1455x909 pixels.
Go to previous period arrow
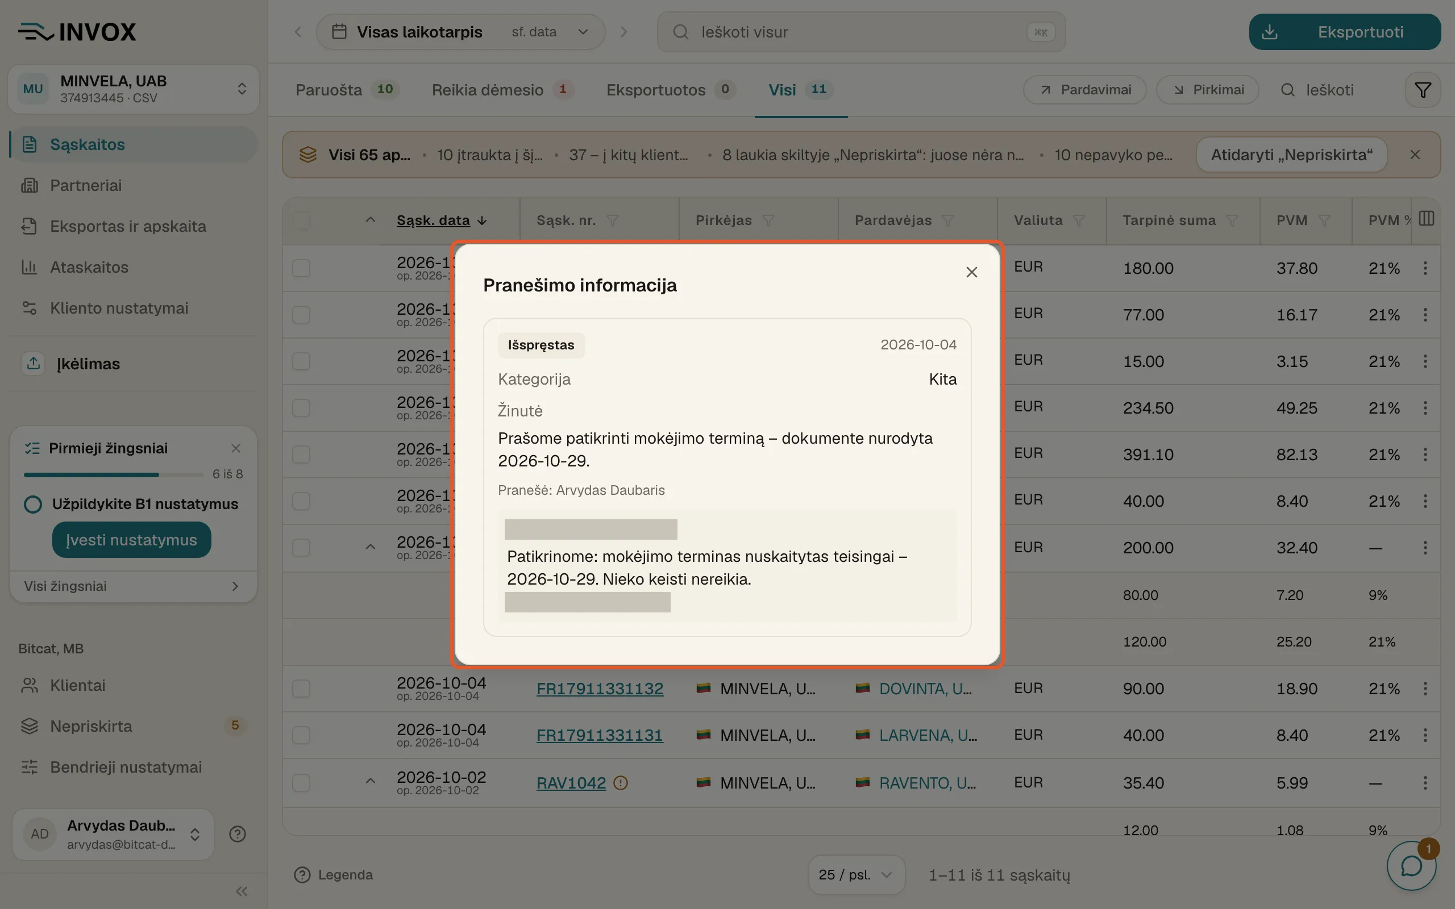tap(298, 32)
